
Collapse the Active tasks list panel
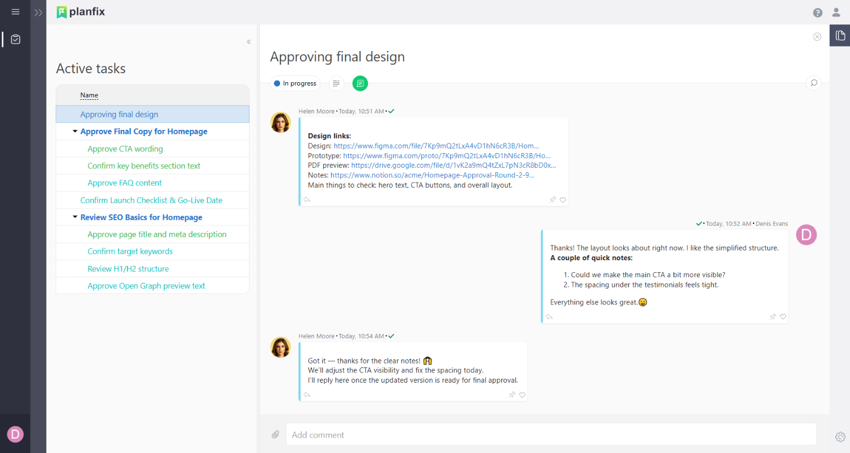[248, 42]
